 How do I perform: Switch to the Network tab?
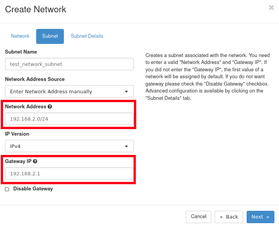tap(20, 36)
